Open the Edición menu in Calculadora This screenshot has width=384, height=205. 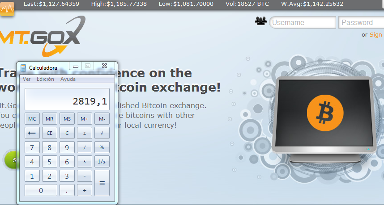tap(45, 79)
